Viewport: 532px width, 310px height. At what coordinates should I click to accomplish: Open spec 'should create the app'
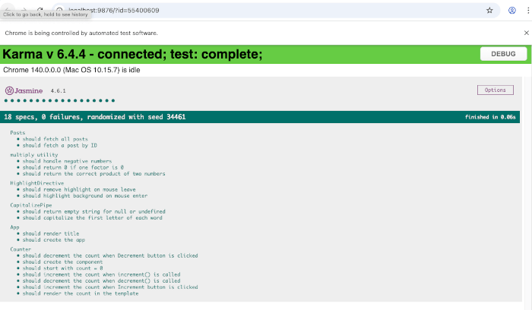pyautogui.click(x=54, y=240)
